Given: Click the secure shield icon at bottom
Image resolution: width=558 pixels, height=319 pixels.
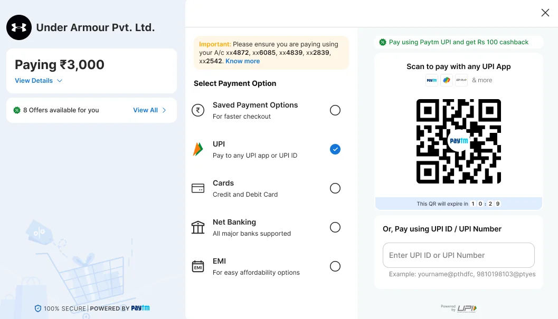Looking at the screenshot, I should point(37,308).
